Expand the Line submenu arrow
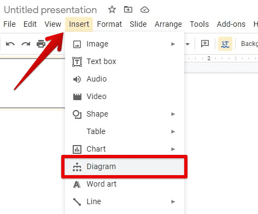This screenshot has width=258, height=214. [173, 202]
